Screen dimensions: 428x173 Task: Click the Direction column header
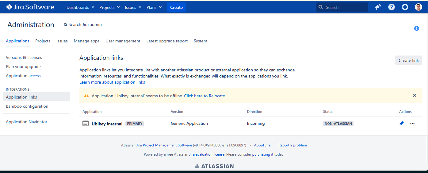coord(254,112)
